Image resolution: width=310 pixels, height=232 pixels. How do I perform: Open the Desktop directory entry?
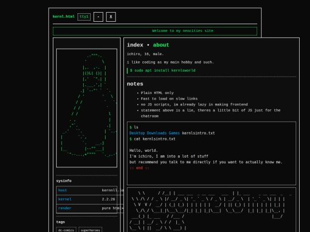tap(137, 133)
